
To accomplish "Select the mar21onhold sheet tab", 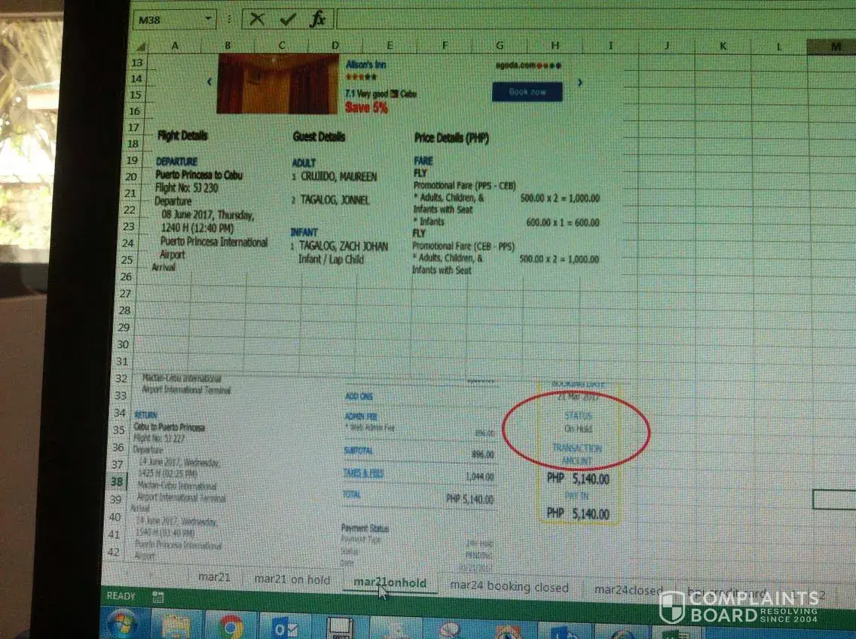I will pos(390,582).
